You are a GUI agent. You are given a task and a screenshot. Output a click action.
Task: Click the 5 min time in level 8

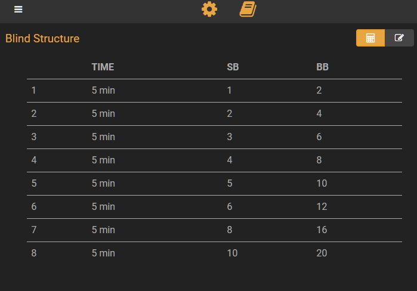[x=103, y=253]
